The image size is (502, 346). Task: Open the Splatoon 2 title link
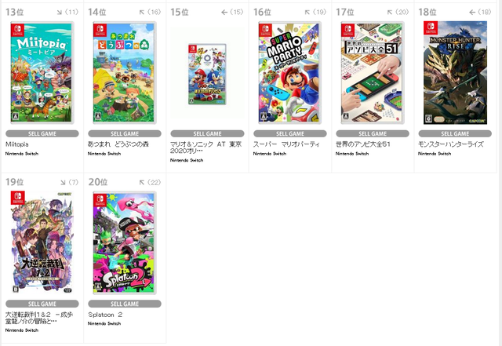[x=105, y=315]
